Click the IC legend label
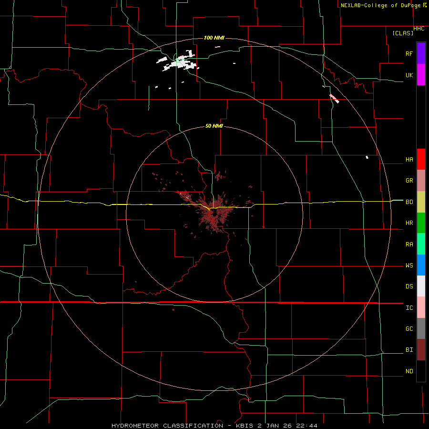 [409, 308]
